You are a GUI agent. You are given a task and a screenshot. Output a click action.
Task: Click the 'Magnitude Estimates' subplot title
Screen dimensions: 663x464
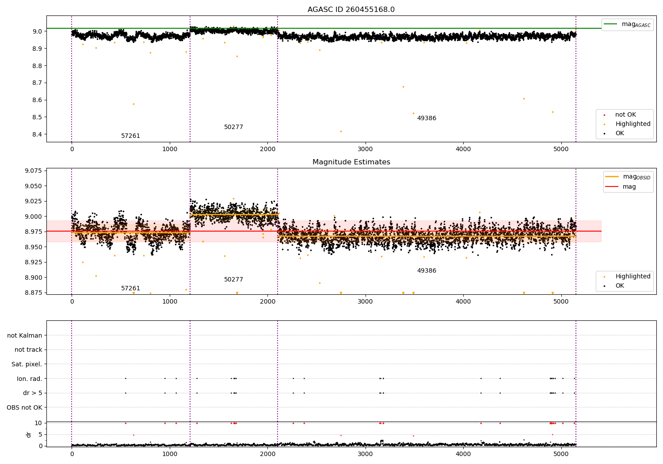[351, 162]
